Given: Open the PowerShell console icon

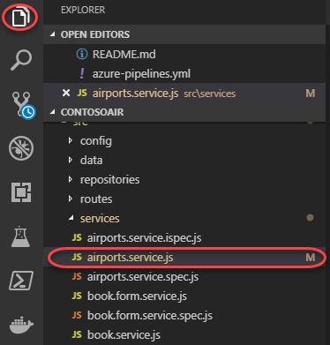Looking at the screenshot, I should [x=21, y=281].
